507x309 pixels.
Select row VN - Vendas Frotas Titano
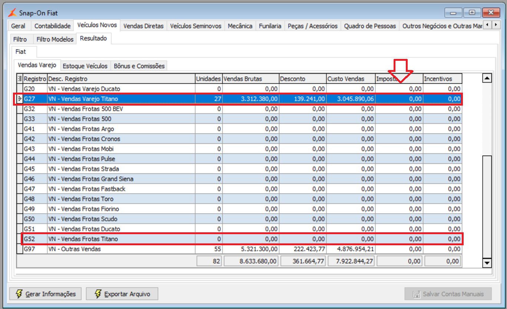click(x=239, y=239)
